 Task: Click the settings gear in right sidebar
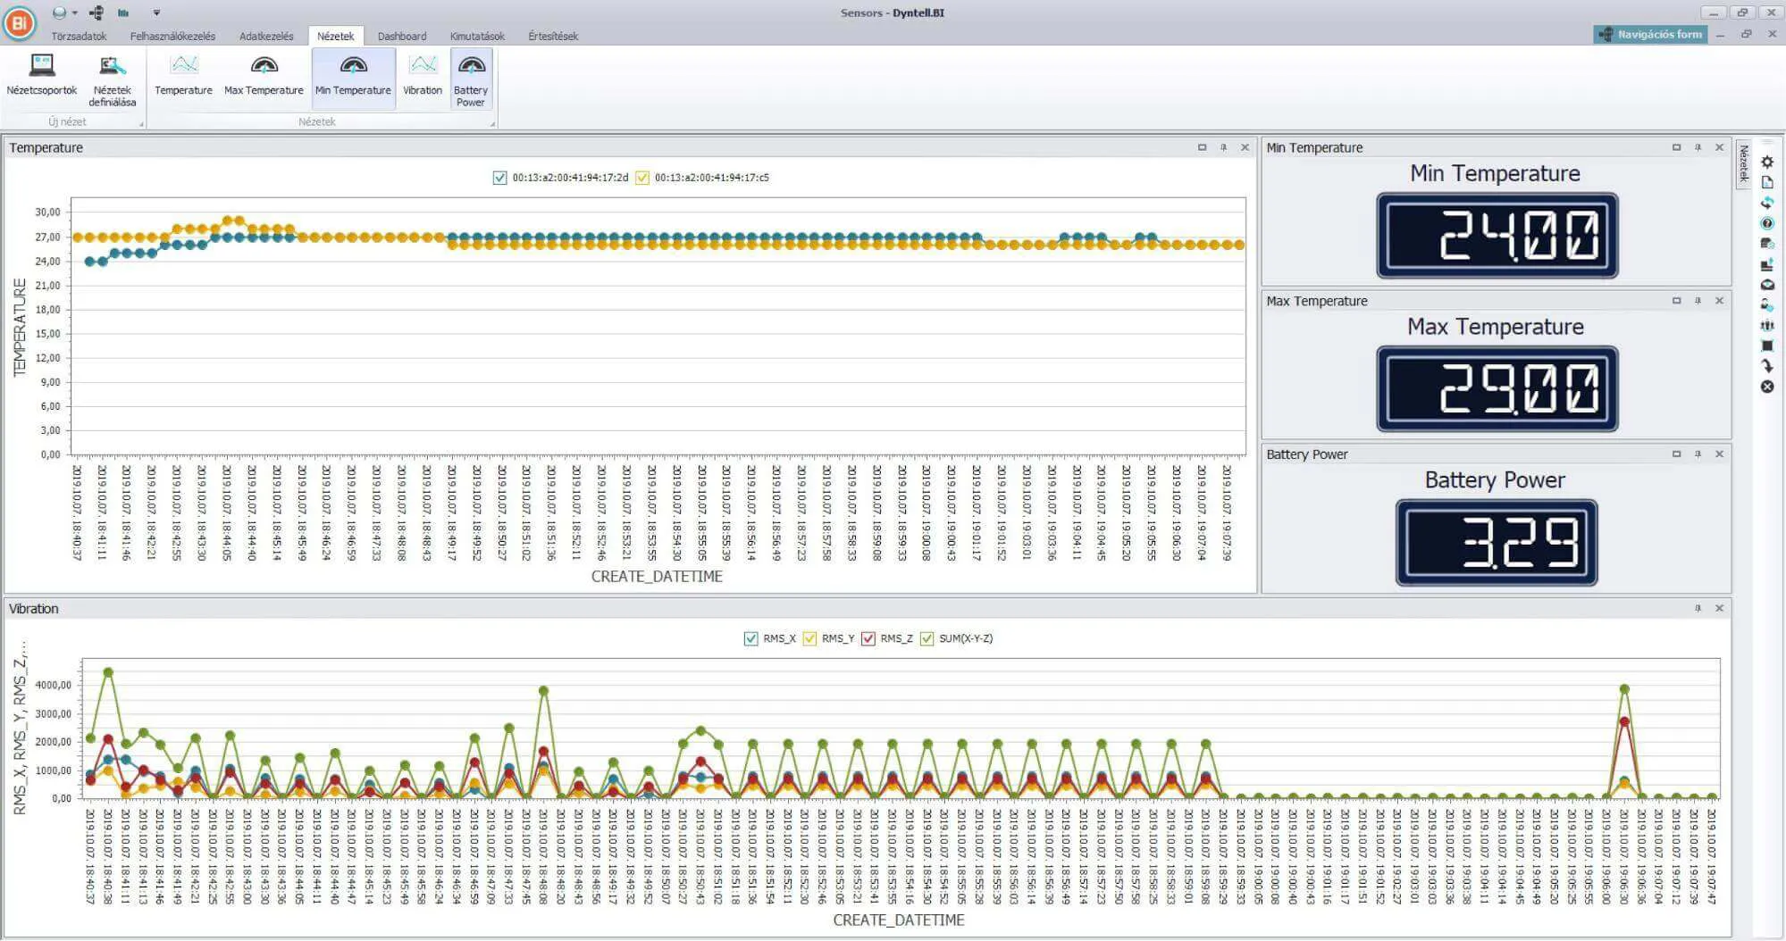point(1767,162)
